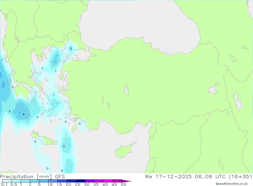The height and width of the screenshot is (186, 253).
Task: Select the legend swatch between 1 and 2
Action: (25, 181)
